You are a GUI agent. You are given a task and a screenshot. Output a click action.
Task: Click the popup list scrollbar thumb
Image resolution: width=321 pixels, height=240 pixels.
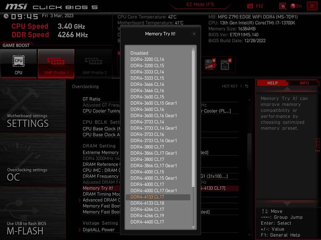point(193,119)
